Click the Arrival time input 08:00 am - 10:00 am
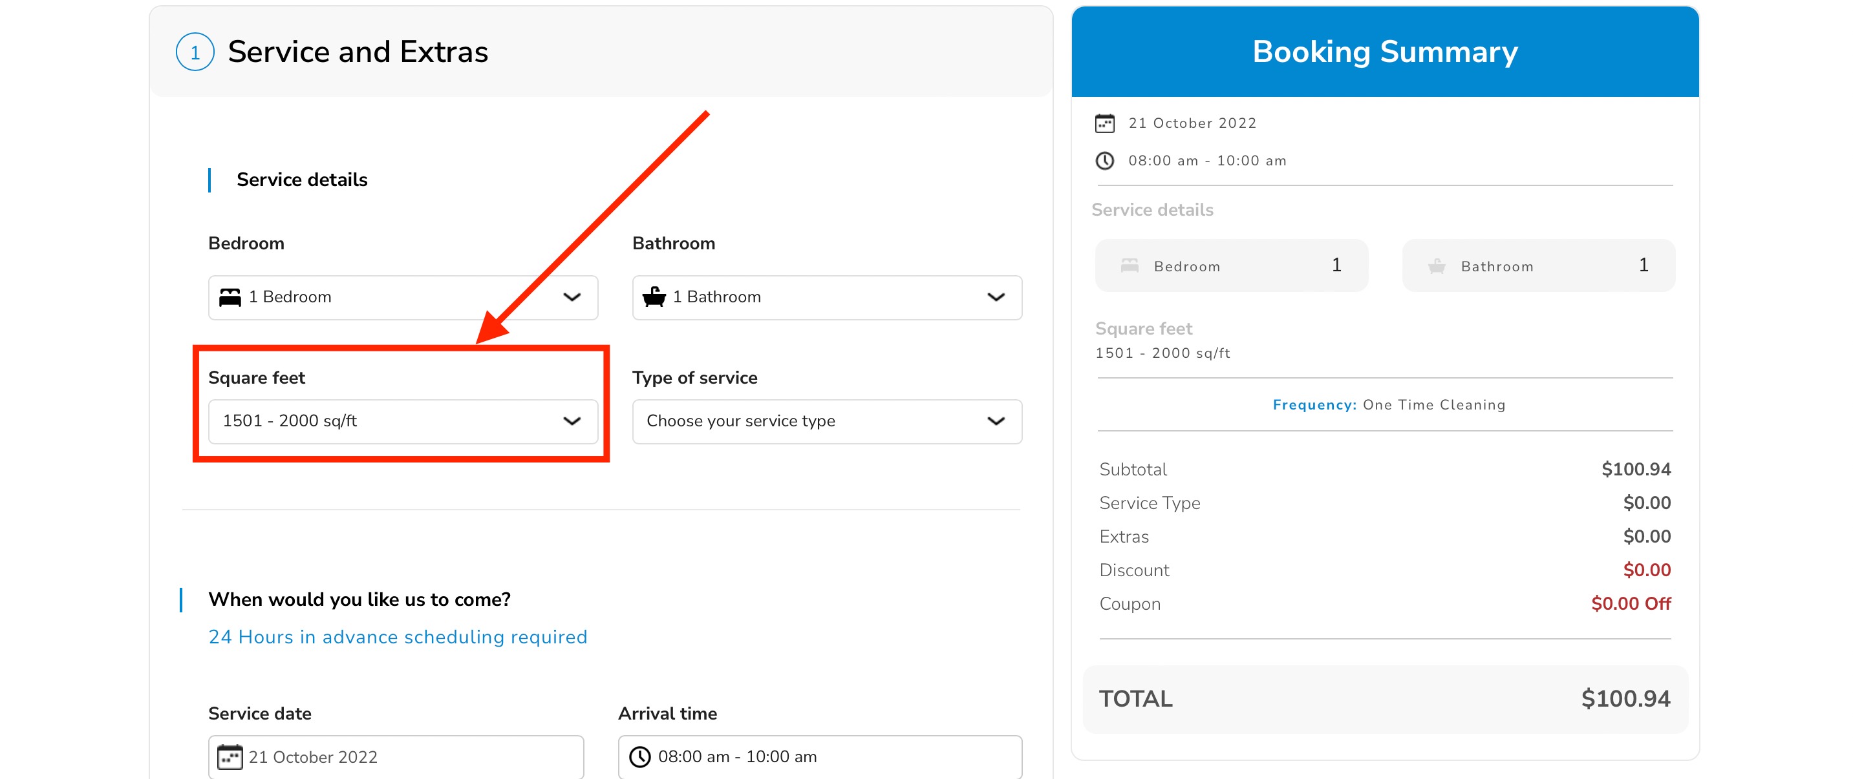Screen dimensions: 1853x779 click(x=819, y=757)
